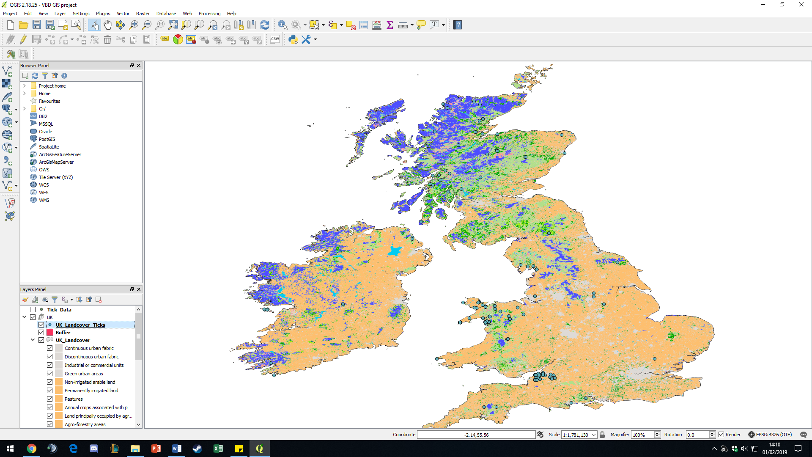Image resolution: width=812 pixels, height=457 pixels.
Task: Open the Project menu
Action: [10, 14]
